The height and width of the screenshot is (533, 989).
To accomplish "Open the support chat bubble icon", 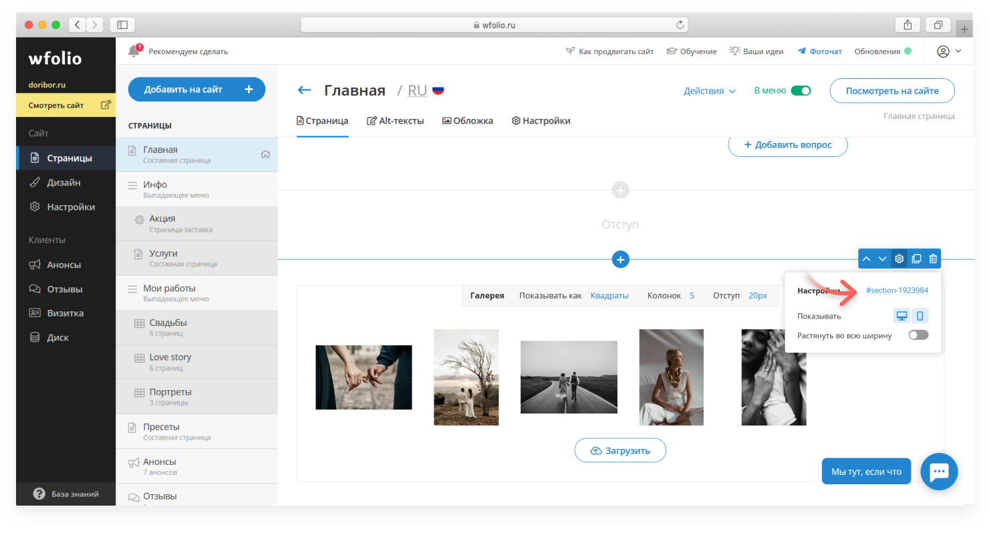I will (939, 472).
